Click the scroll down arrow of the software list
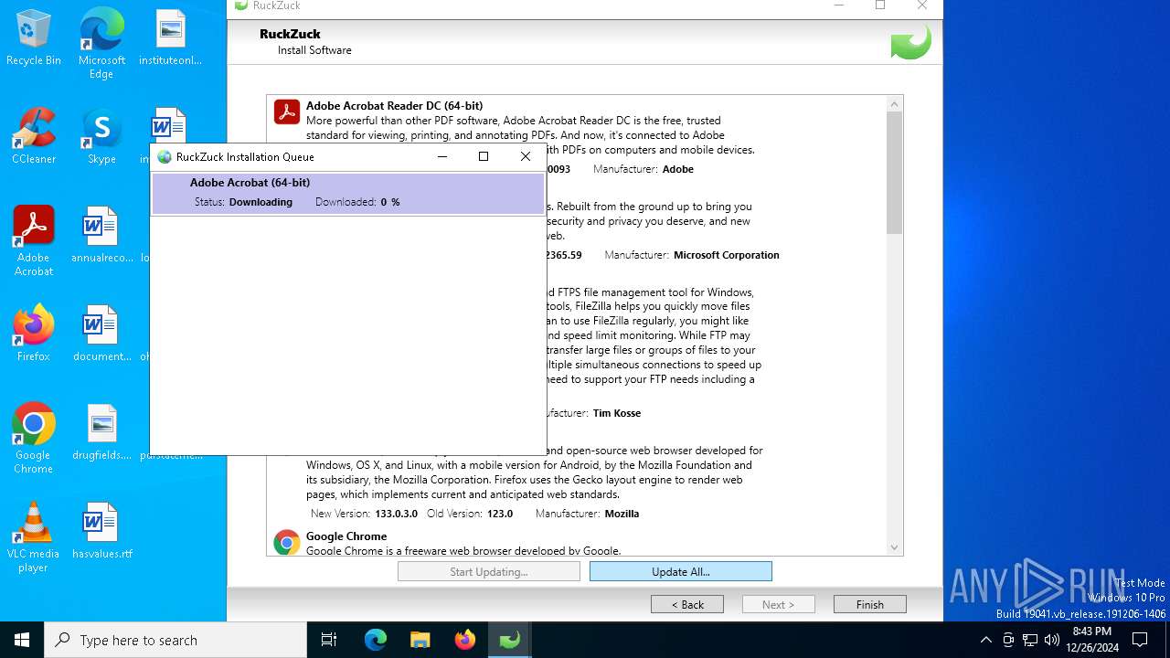 click(895, 547)
